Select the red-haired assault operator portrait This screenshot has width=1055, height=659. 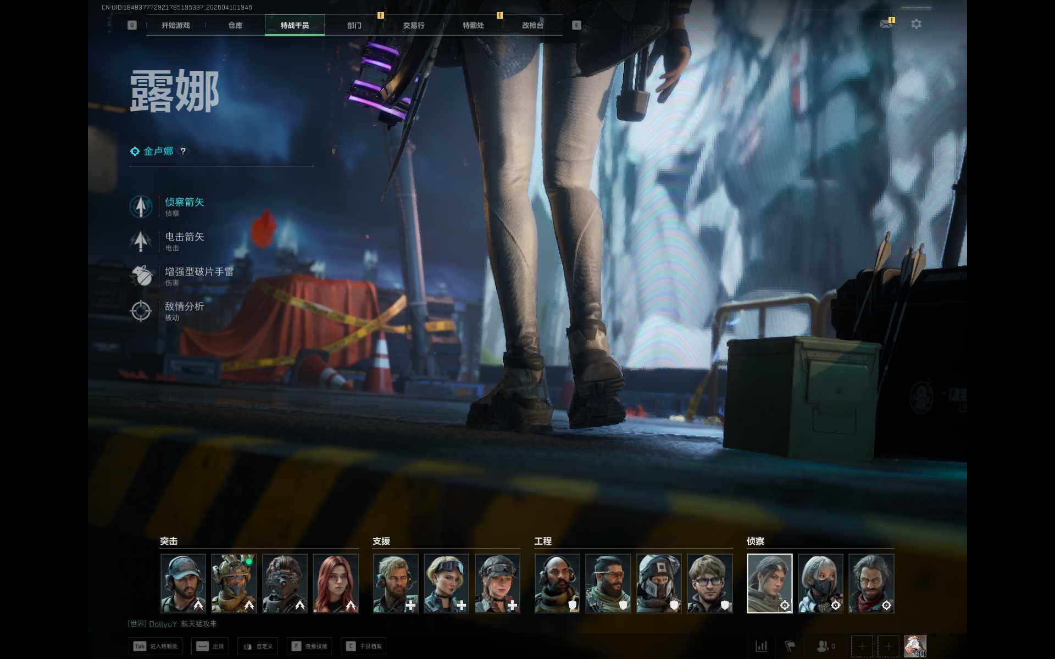click(336, 583)
